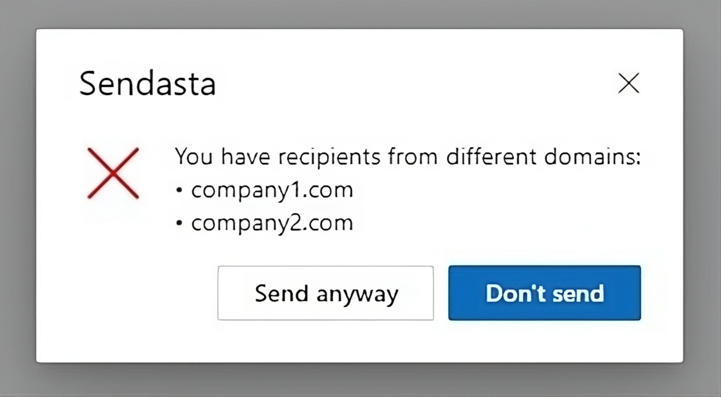The width and height of the screenshot is (721, 397).
Task: Confirm sending despite domain warning
Action: pyautogui.click(x=326, y=293)
